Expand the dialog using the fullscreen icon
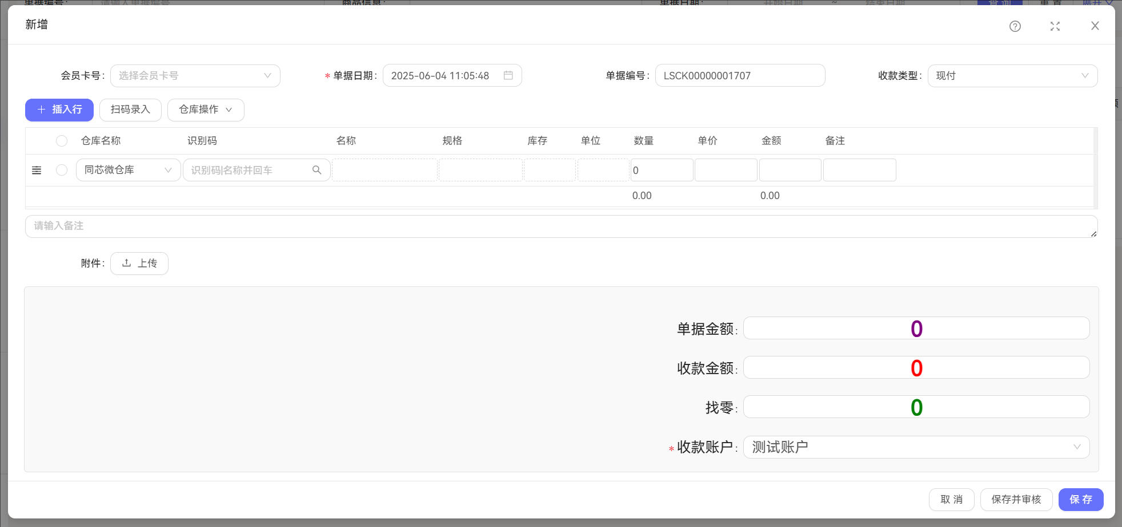Image resolution: width=1122 pixels, height=527 pixels. pyautogui.click(x=1055, y=26)
